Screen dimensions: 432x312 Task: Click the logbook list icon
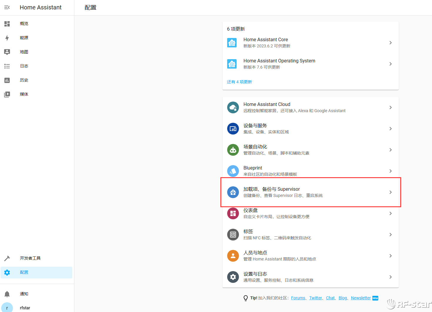coord(7,66)
